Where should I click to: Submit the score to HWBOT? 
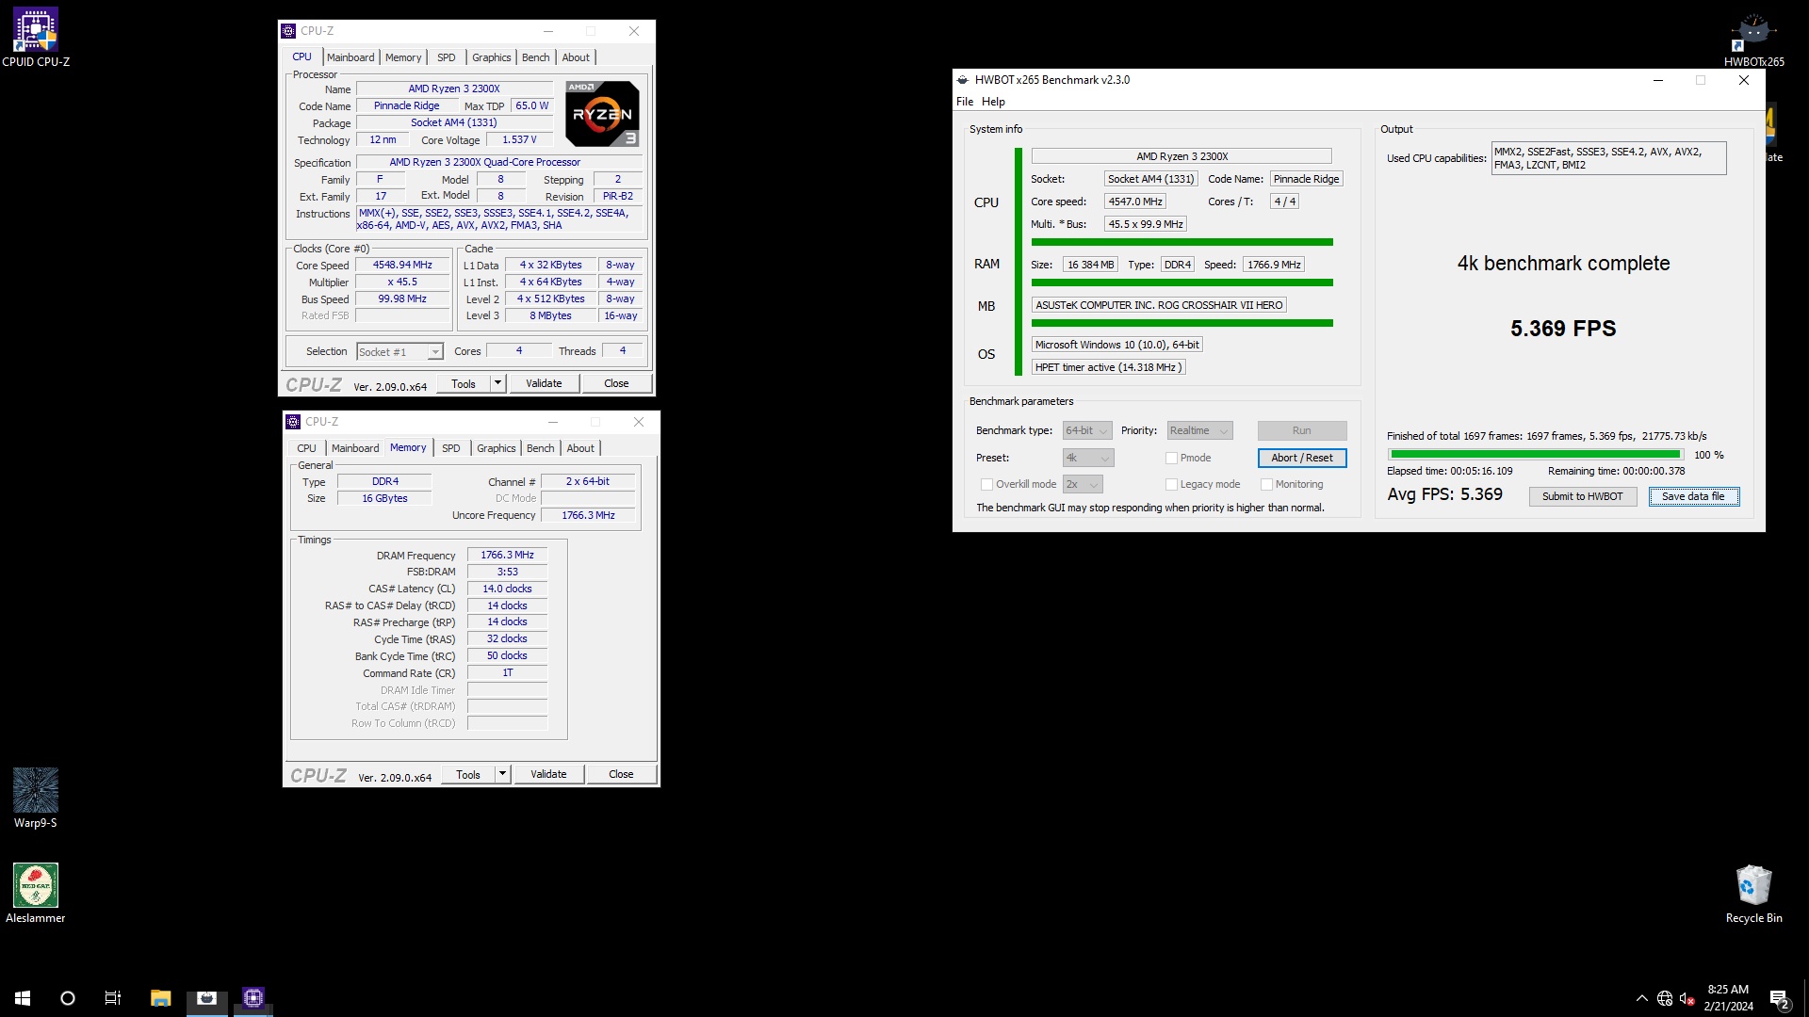1582,497
